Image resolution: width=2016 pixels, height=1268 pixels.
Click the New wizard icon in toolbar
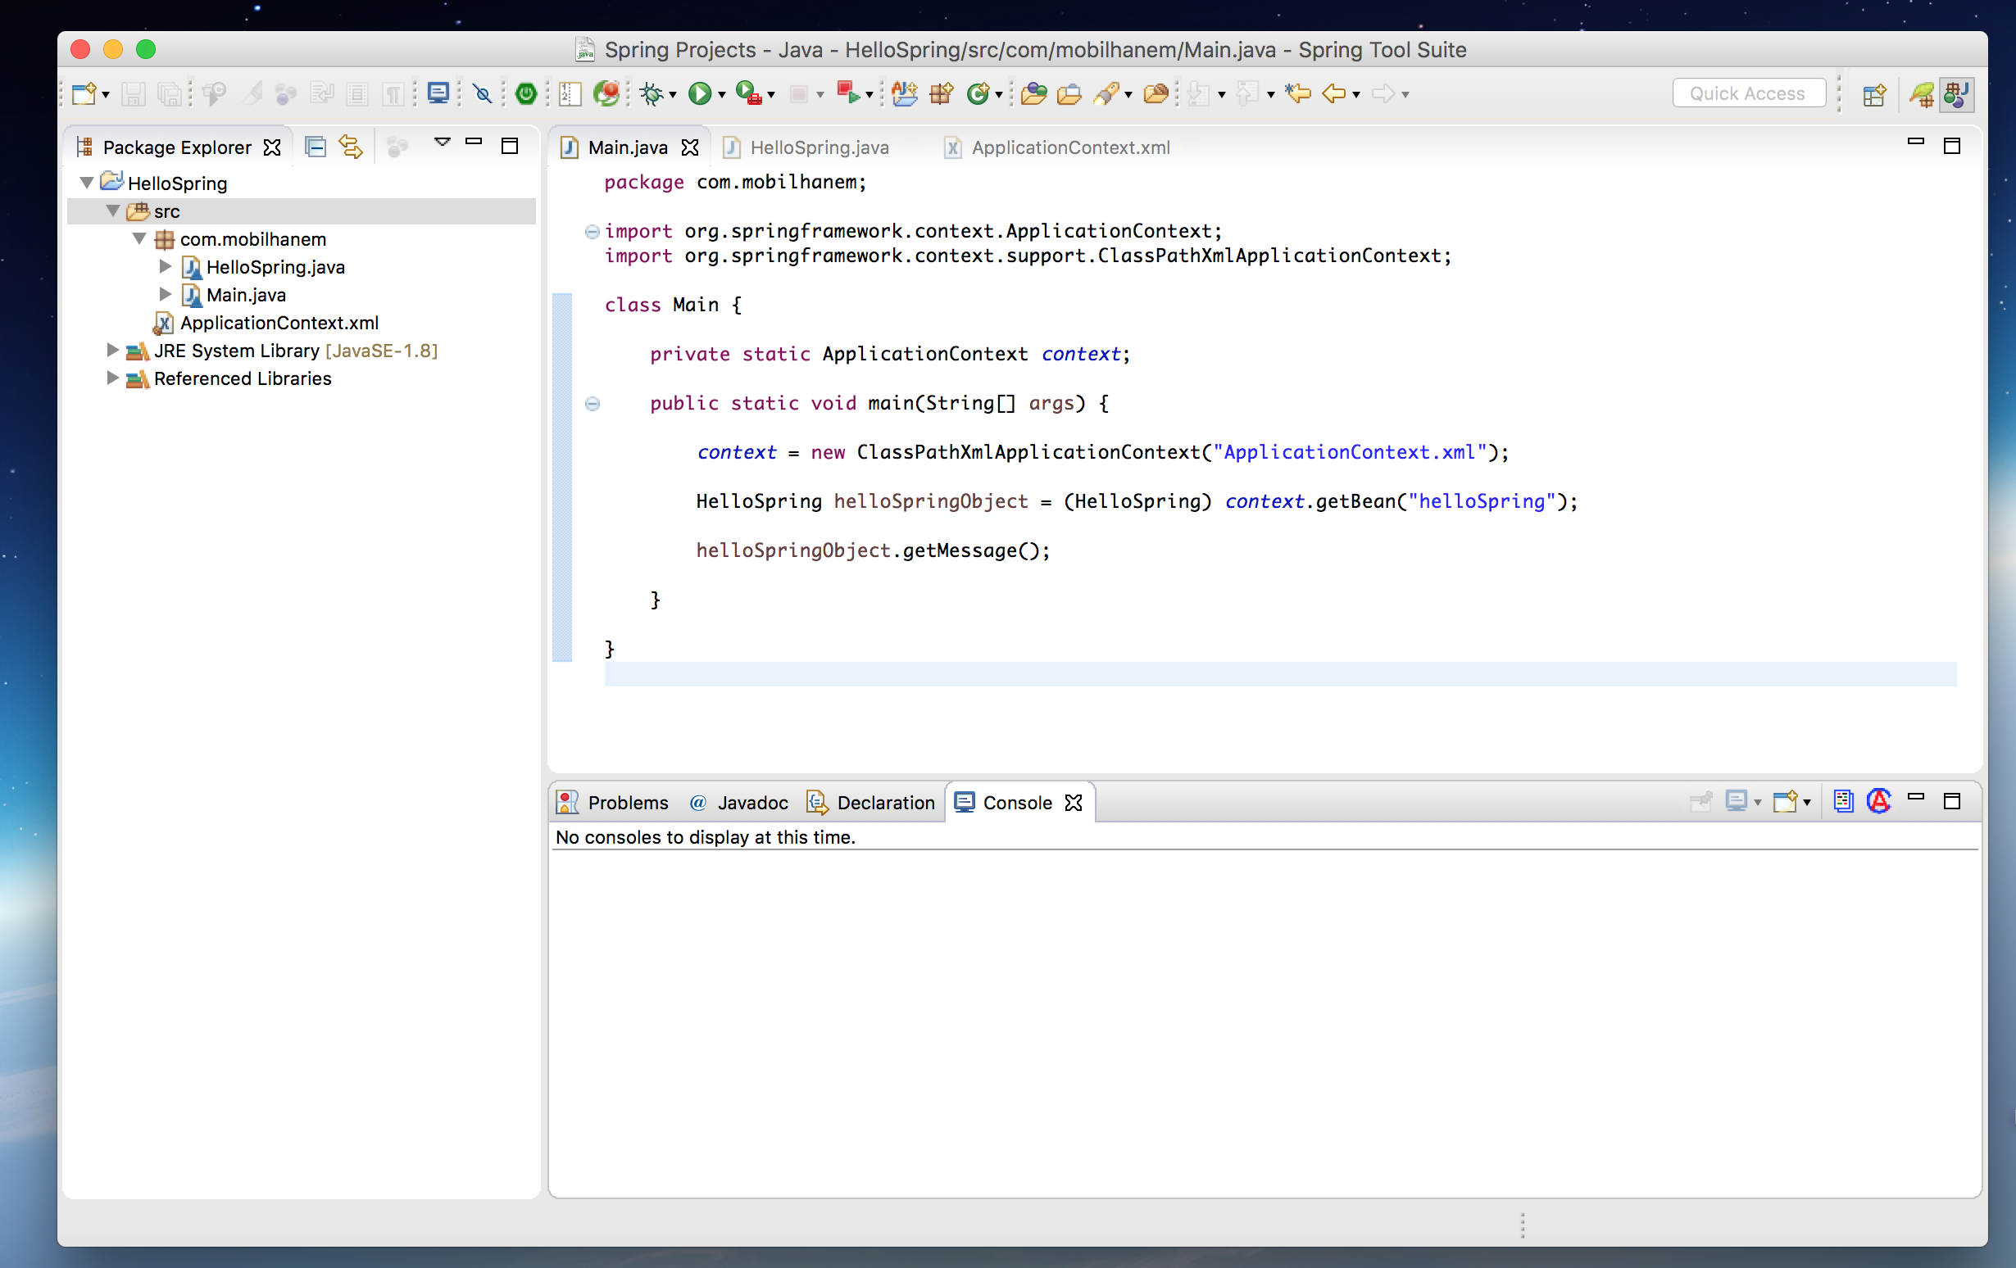tap(84, 93)
